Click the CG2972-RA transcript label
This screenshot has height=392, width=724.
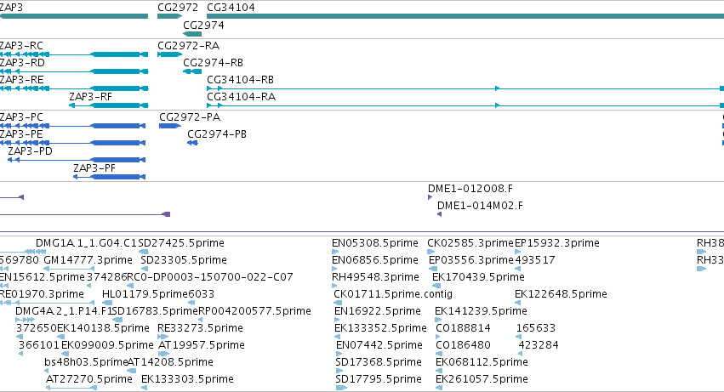point(188,46)
